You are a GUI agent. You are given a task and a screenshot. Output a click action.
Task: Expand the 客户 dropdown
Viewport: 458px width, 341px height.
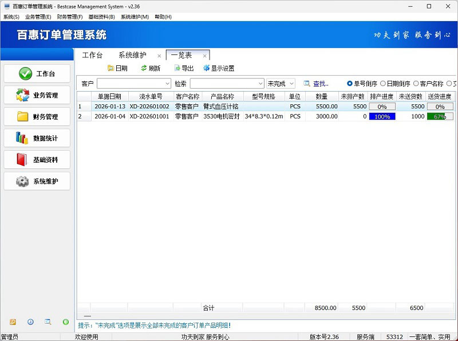(x=167, y=84)
